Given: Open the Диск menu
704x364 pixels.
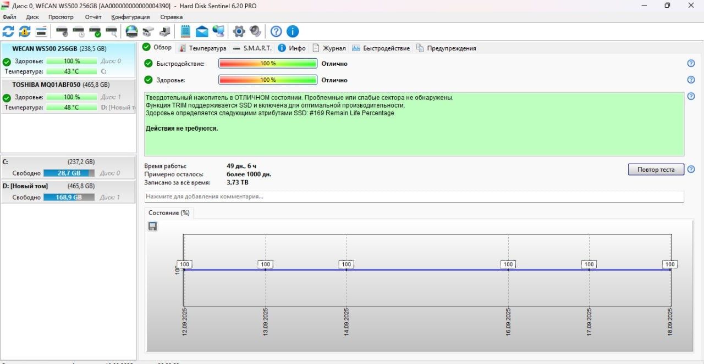Looking at the screenshot, I should tap(32, 17).
